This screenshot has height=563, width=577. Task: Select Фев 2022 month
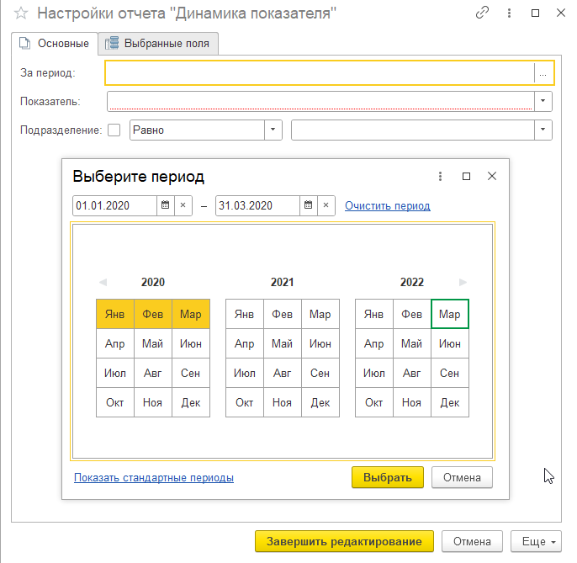point(412,314)
